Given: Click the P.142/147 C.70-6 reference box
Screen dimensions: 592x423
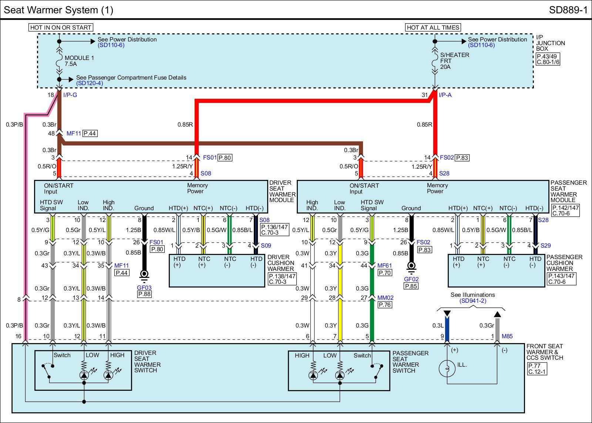Looking at the screenshot, I should (x=565, y=210).
